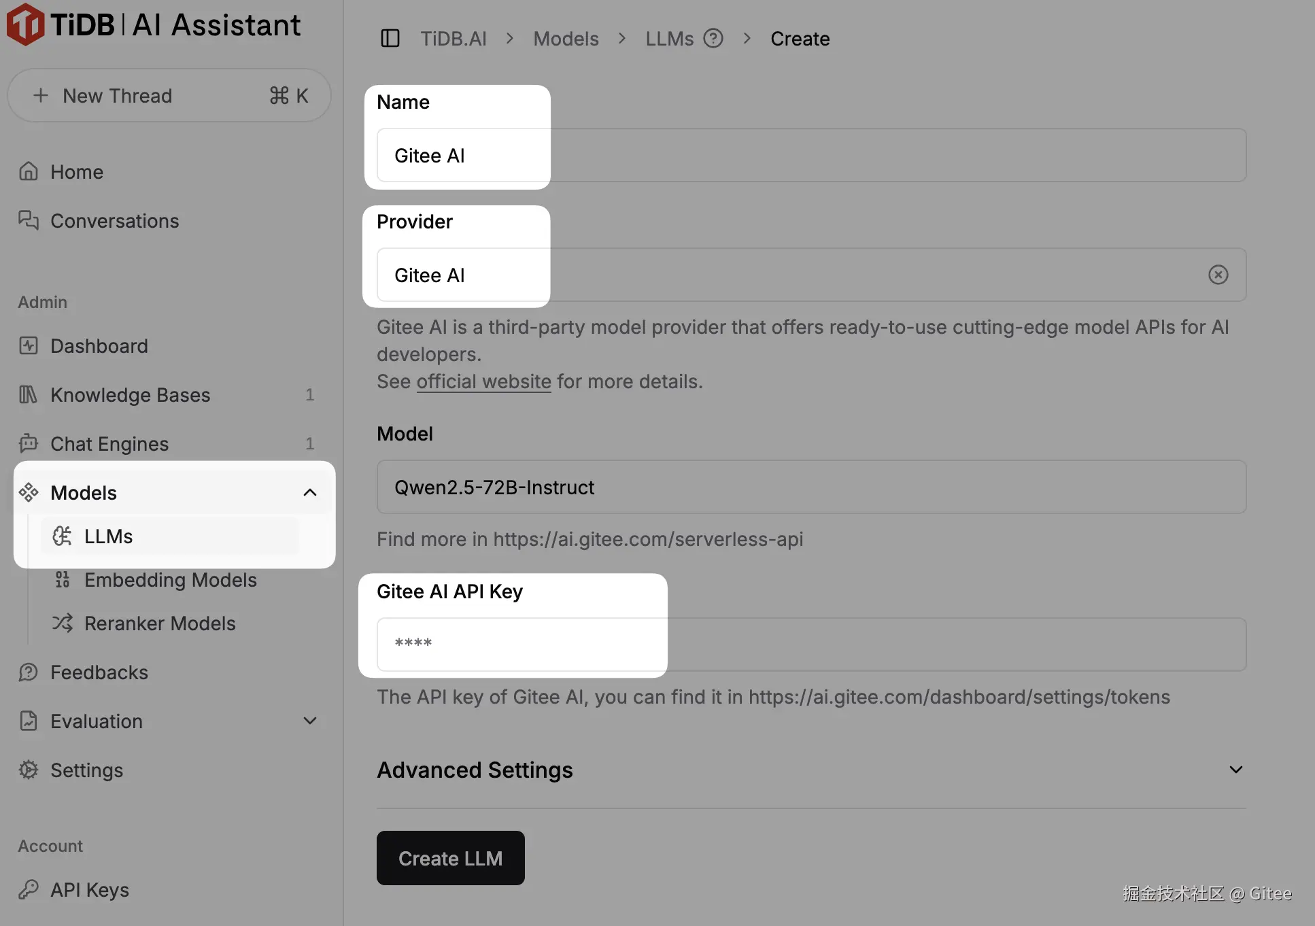
Task: Collapse the Models menu chevron
Action: click(310, 493)
